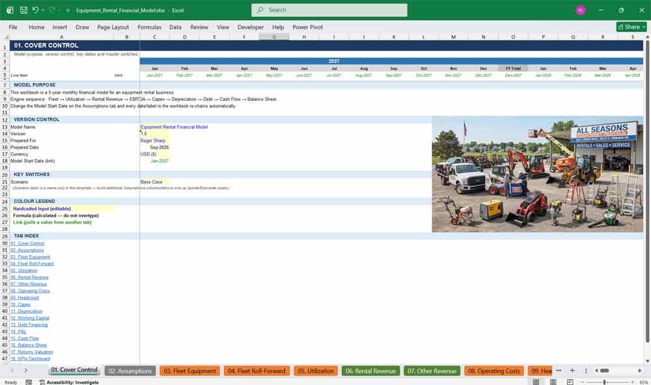651x385 pixels.
Task: Open the Power Pivot tab
Action: 307,27
